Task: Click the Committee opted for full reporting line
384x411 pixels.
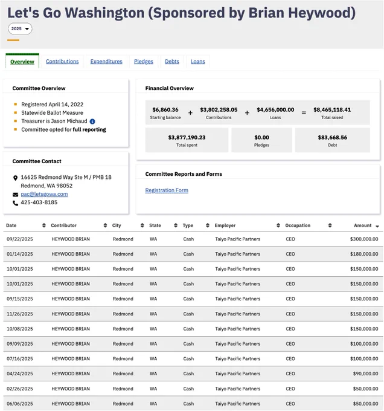Action: pos(63,129)
